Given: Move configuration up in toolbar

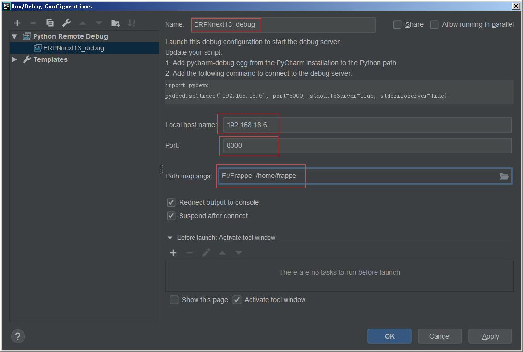Looking at the screenshot, I should (83, 23).
